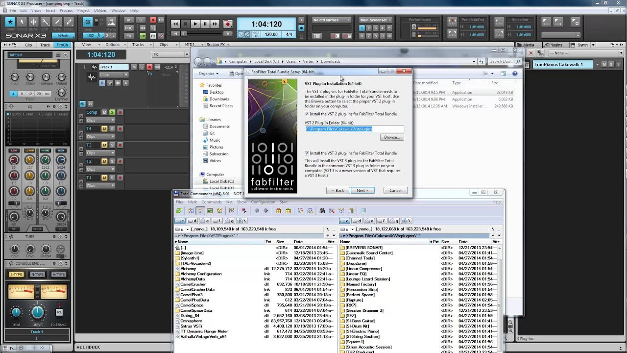Click Total Commander refresh icon
The image size is (627, 353).
(179, 211)
